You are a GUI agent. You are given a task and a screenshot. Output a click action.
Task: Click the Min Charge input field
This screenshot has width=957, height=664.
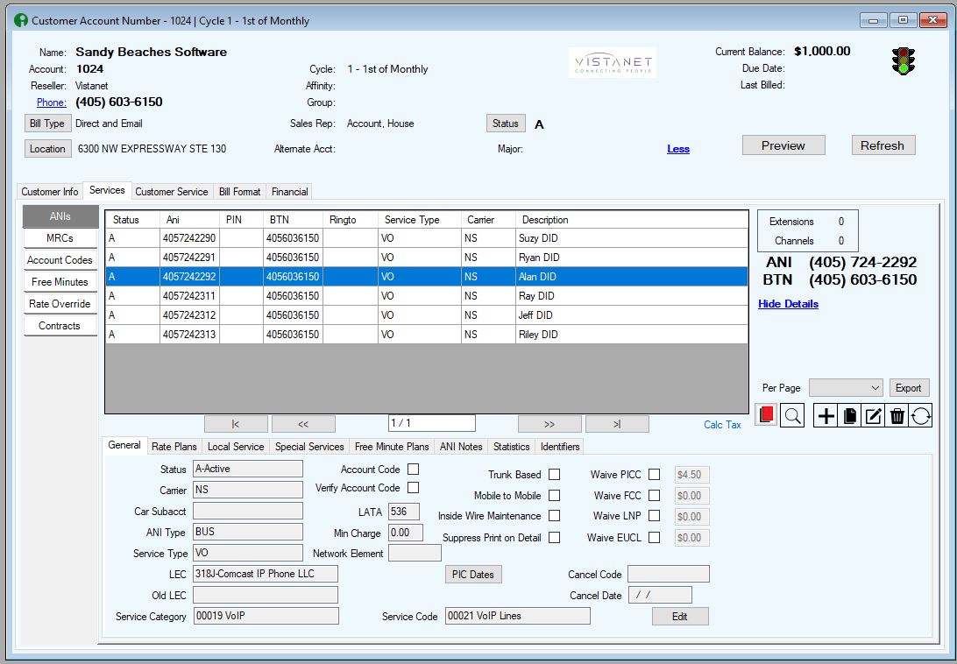[406, 533]
